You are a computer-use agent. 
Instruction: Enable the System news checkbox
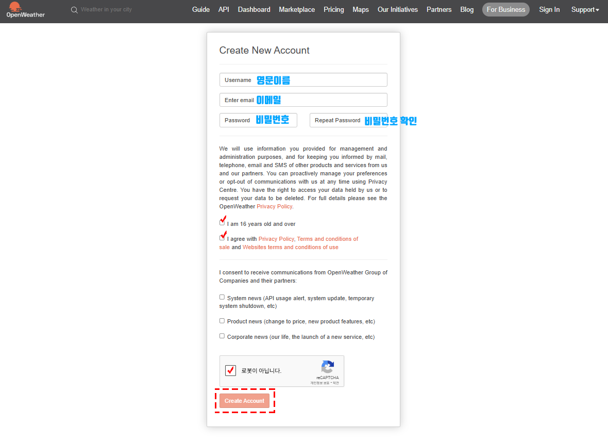(x=222, y=297)
